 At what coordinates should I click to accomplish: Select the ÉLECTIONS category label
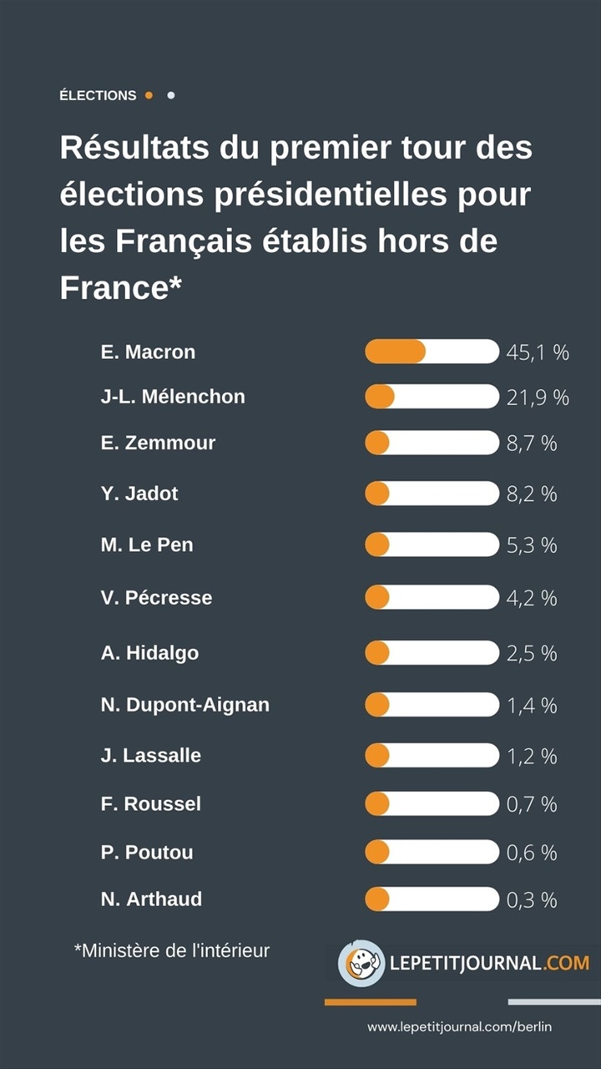tap(98, 95)
